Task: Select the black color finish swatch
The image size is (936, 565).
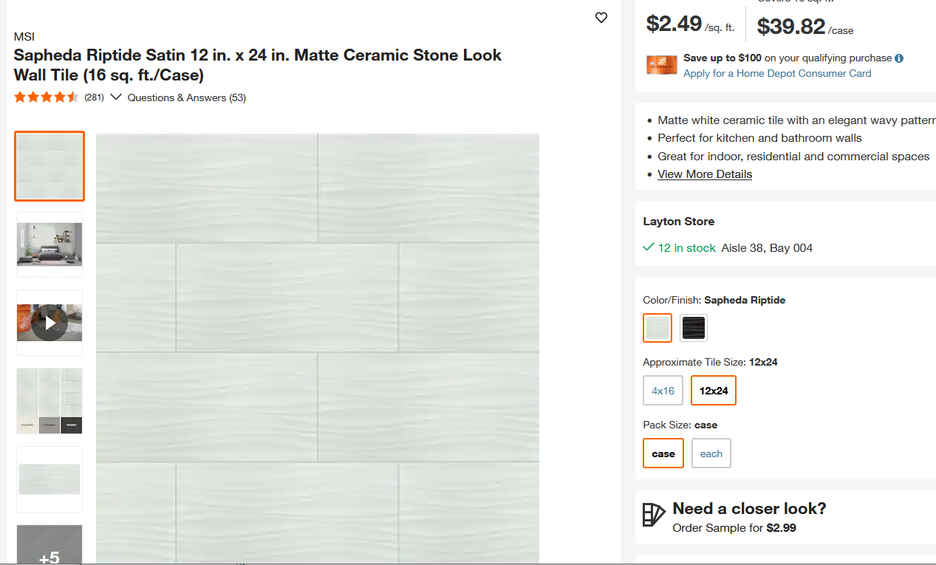Action: pyautogui.click(x=694, y=328)
